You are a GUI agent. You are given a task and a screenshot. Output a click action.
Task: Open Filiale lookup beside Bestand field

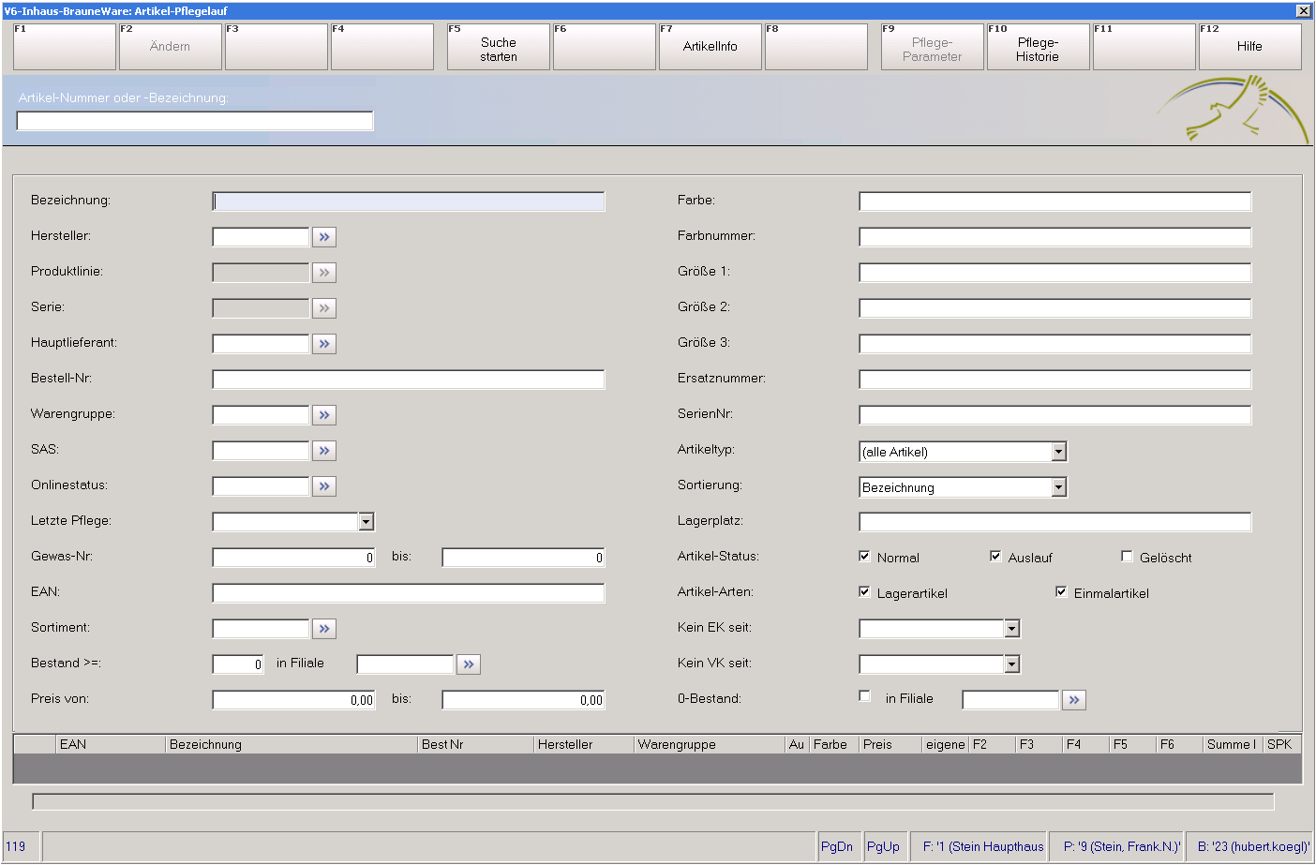(469, 664)
